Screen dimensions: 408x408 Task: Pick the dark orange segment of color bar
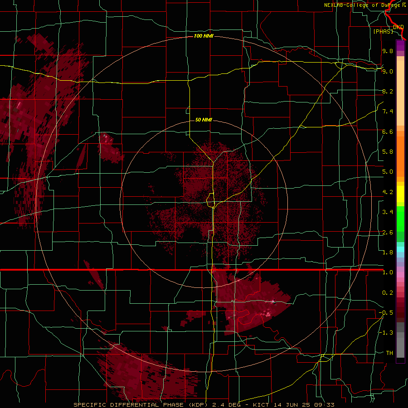coord(400,156)
